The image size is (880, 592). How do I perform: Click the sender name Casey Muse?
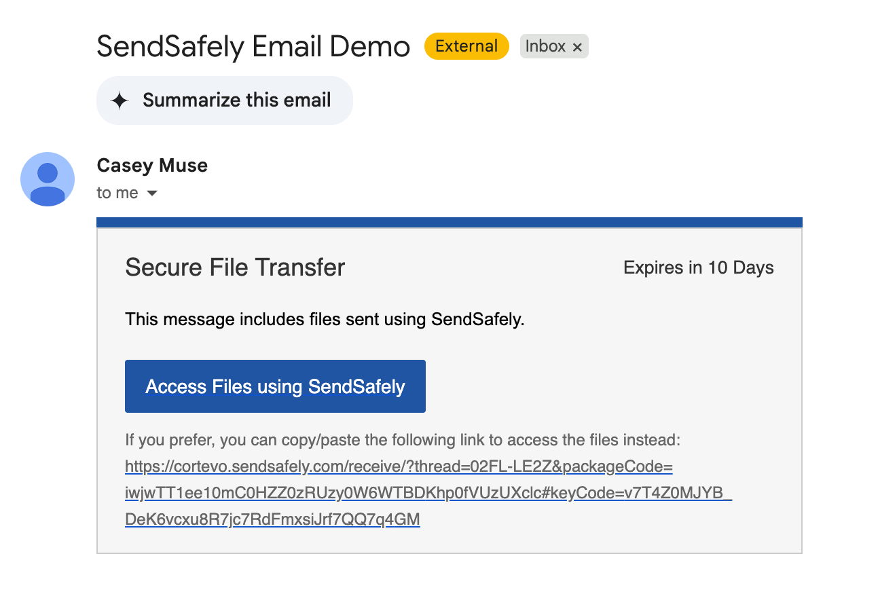[152, 165]
